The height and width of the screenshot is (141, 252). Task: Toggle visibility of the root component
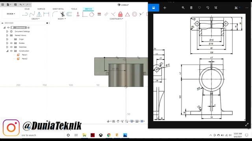click(8, 27)
